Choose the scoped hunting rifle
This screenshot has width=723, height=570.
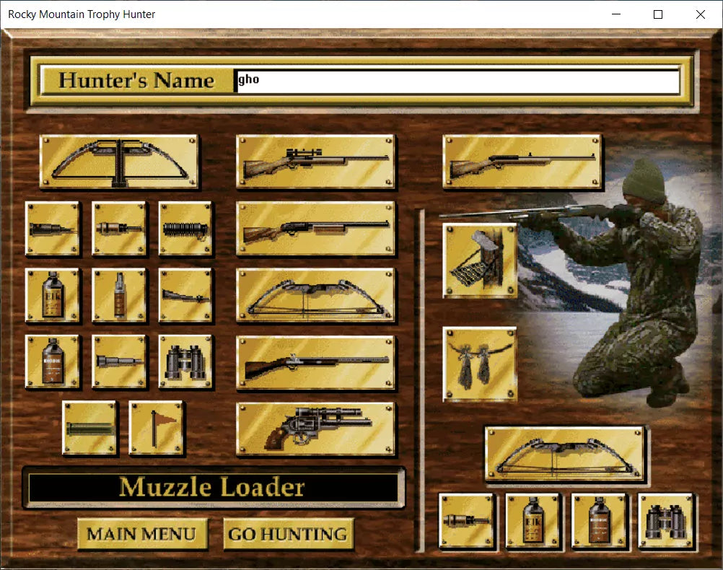[x=315, y=161]
